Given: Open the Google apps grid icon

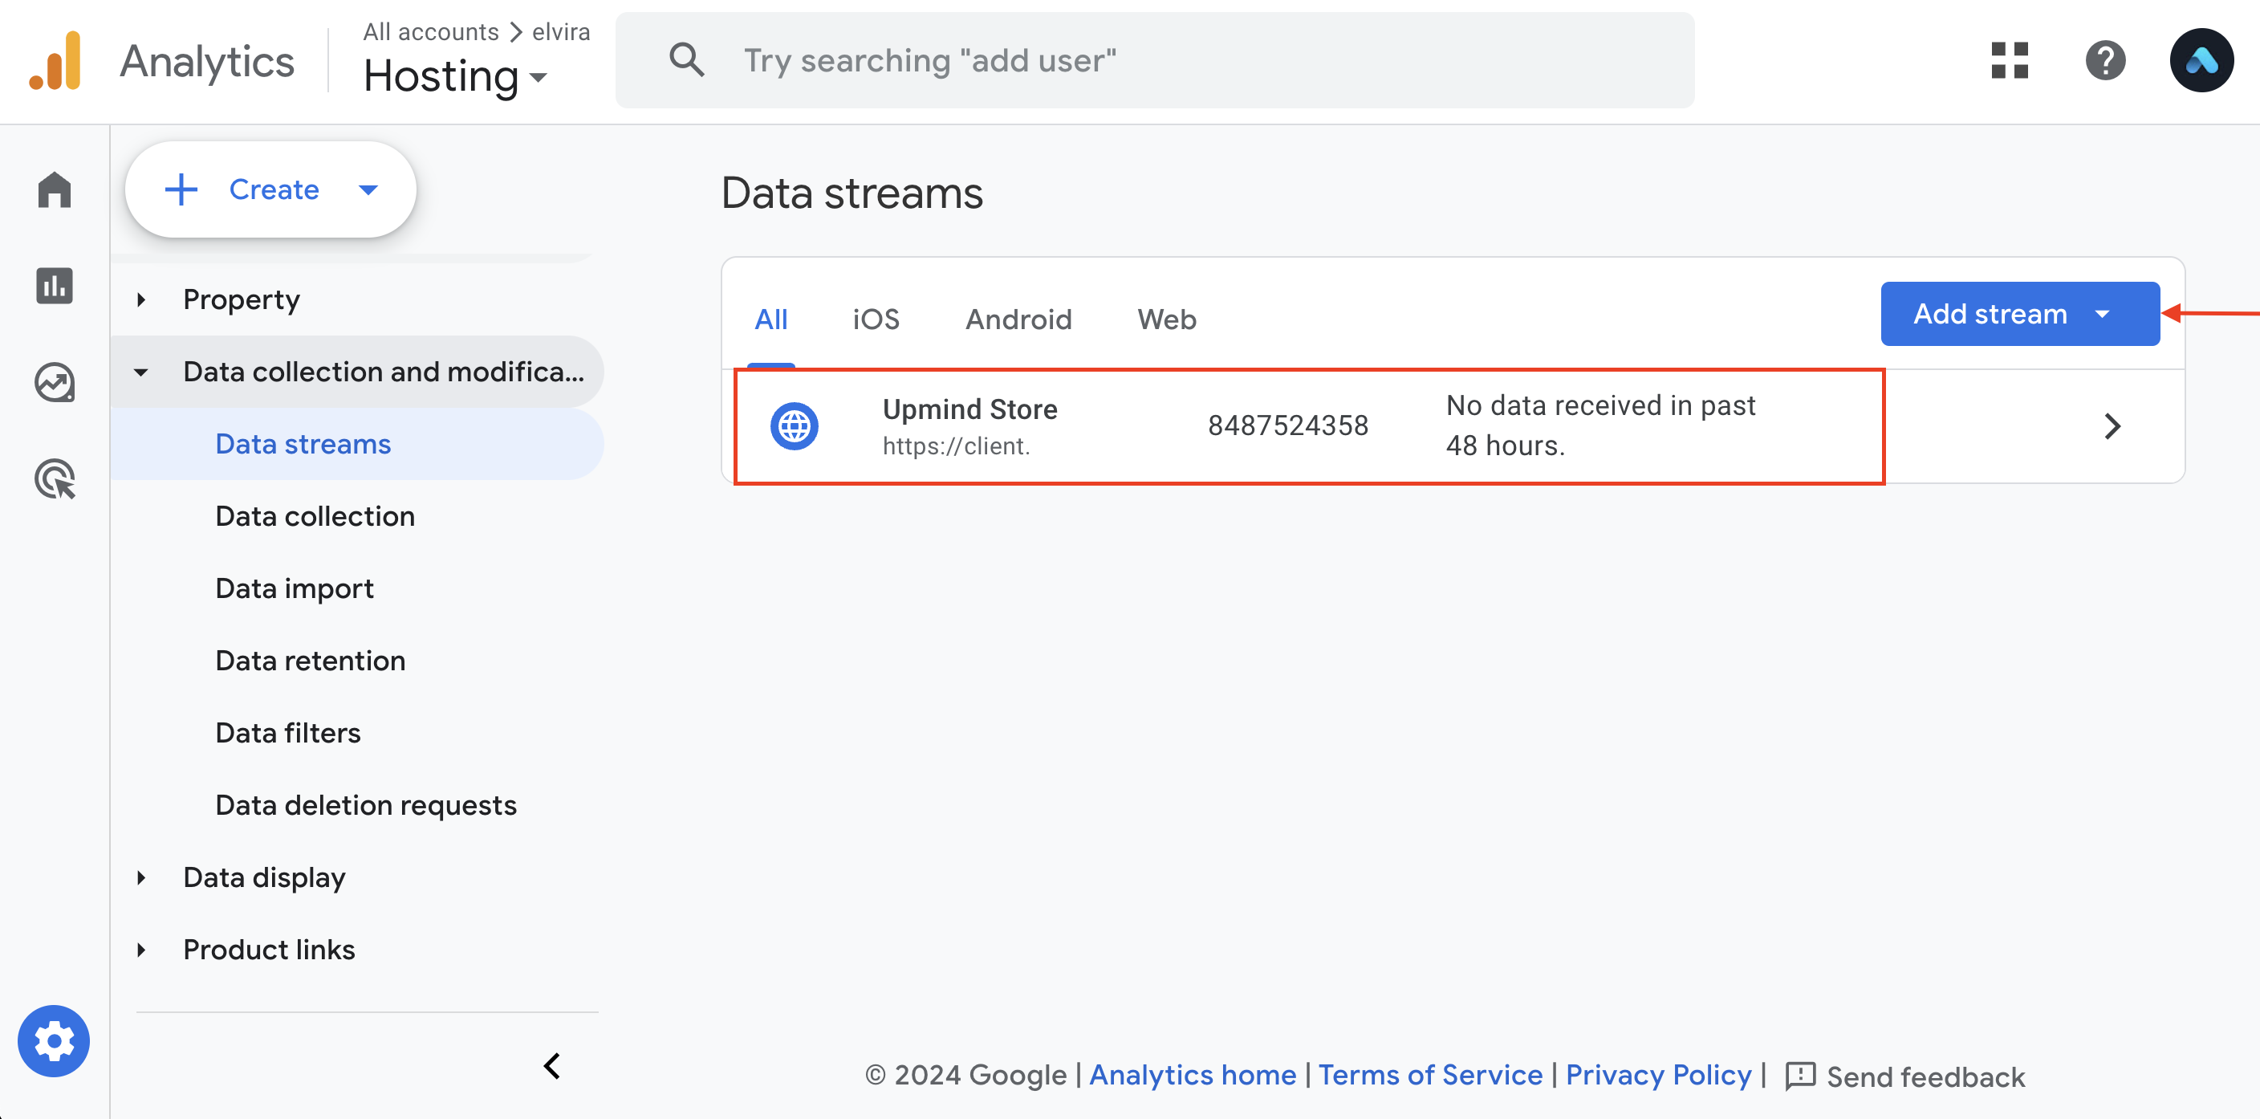Looking at the screenshot, I should pyautogui.click(x=2009, y=60).
